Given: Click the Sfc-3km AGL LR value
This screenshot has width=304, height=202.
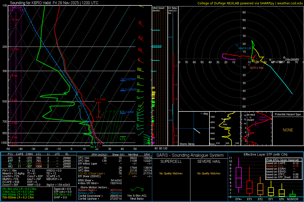Looking at the screenshot, I should pyautogui.click(x=19, y=189).
